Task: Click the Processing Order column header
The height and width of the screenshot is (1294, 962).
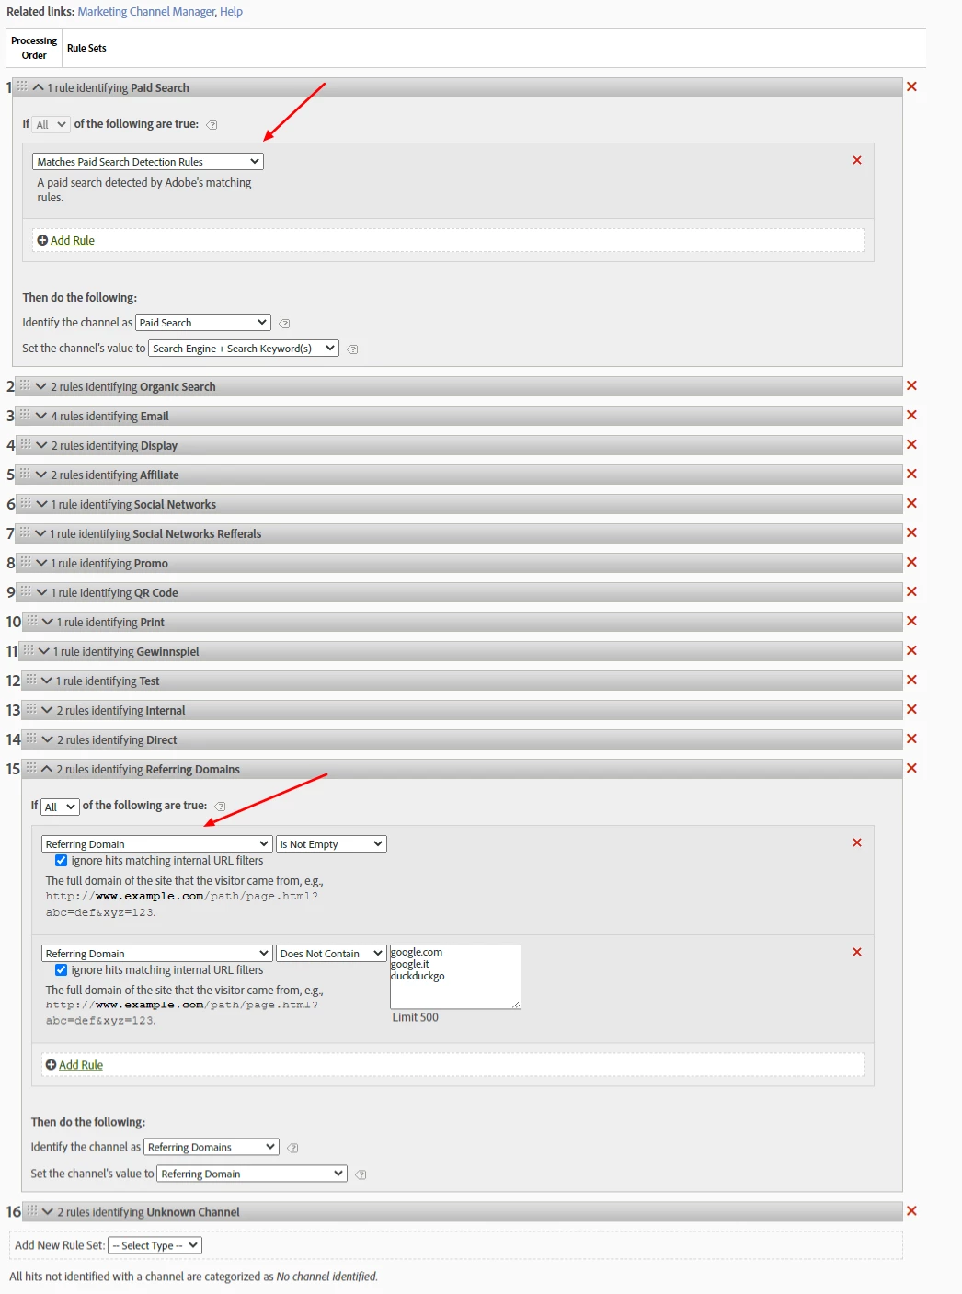Action: tap(34, 48)
